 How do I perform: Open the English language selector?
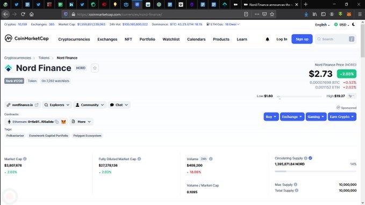tap(322, 25)
